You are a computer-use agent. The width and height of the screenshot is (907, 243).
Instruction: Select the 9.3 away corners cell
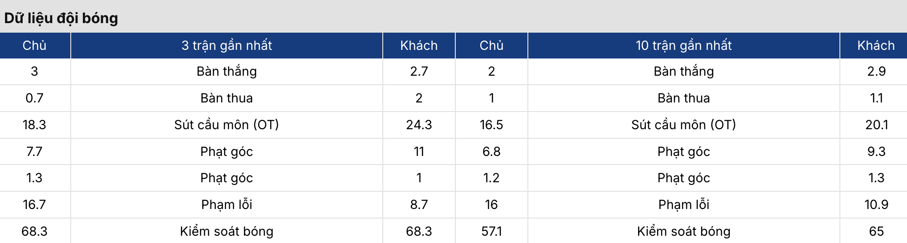[x=876, y=151]
